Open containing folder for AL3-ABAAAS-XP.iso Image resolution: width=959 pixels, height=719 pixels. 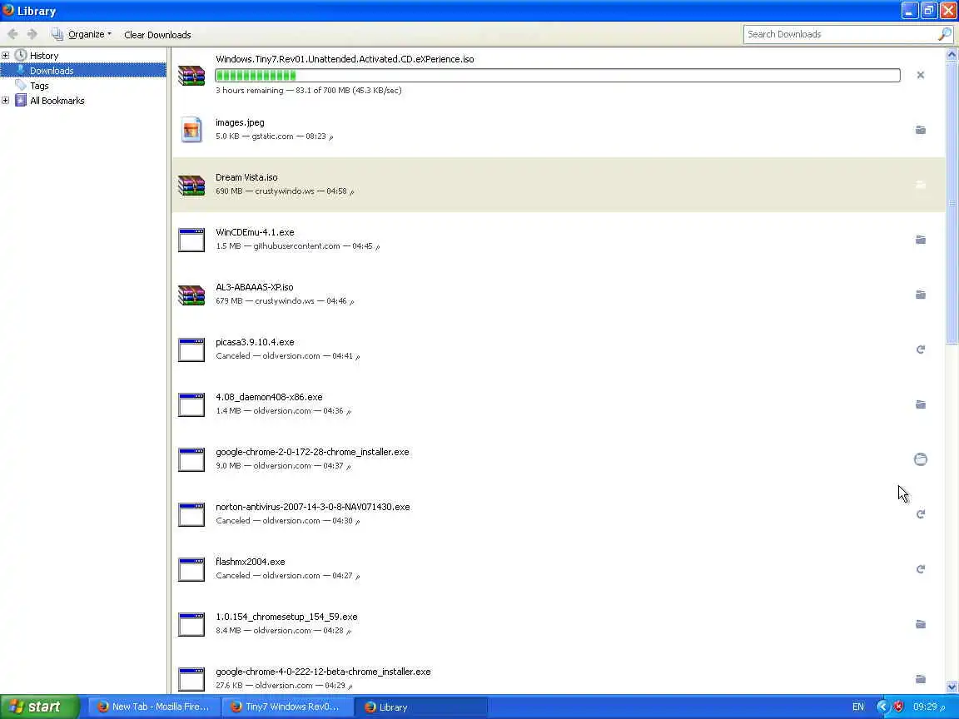(x=920, y=295)
